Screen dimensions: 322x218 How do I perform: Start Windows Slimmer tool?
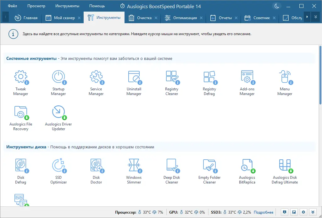tap(134, 171)
